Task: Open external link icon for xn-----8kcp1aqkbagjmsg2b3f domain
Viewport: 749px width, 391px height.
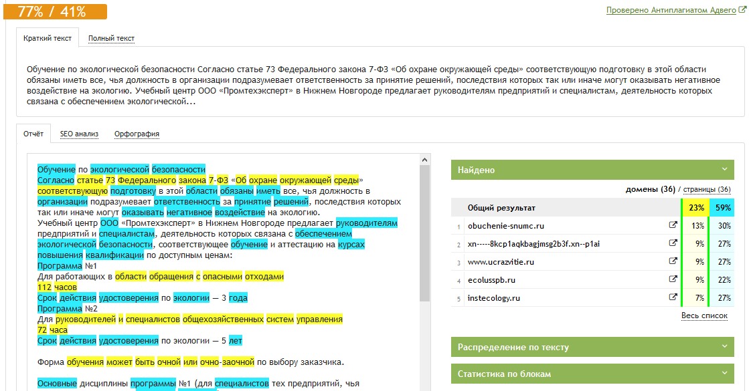Action: point(673,244)
